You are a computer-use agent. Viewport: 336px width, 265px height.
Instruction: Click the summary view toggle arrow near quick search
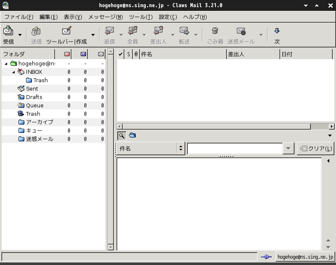pyautogui.click(x=330, y=135)
